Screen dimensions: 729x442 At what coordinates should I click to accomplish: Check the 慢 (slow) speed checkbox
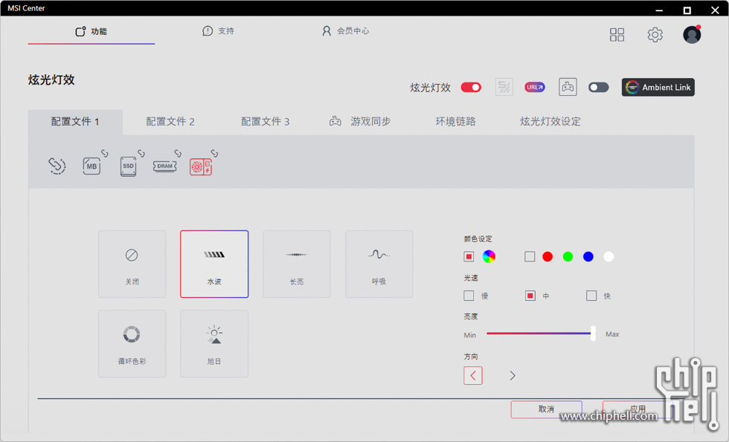point(469,296)
